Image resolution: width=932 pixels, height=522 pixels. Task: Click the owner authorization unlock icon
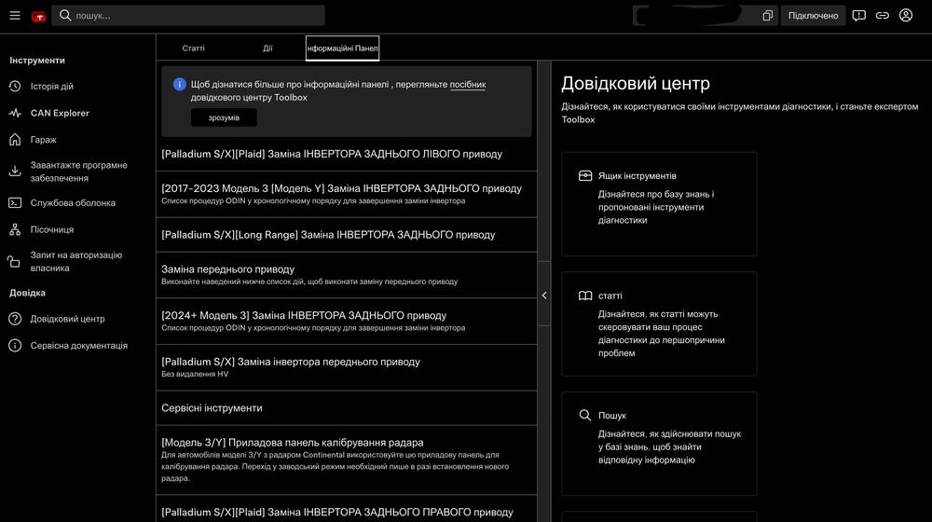click(x=14, y=261)
